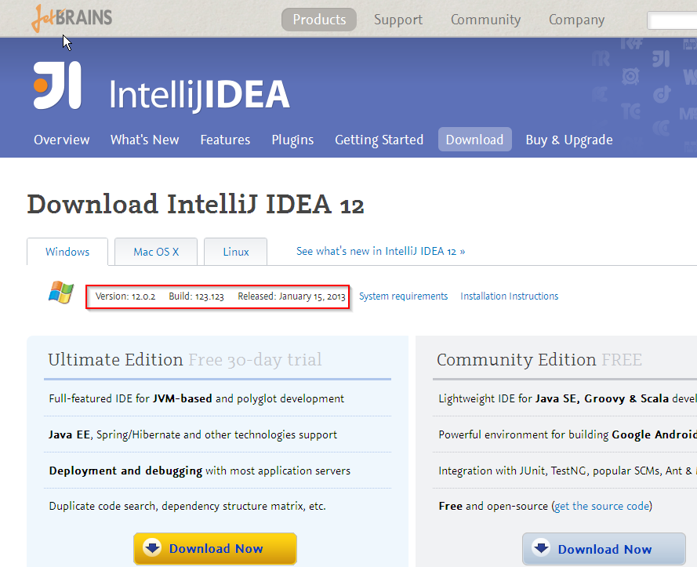Open the Company menu
Viewport: 697px width, 567px height.
pyautogui.click(x=576, y=20)
